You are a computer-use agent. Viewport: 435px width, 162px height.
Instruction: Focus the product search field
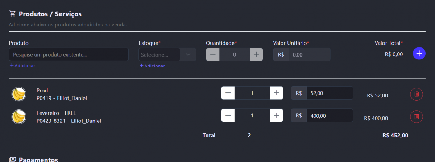(x=69, y=54)
